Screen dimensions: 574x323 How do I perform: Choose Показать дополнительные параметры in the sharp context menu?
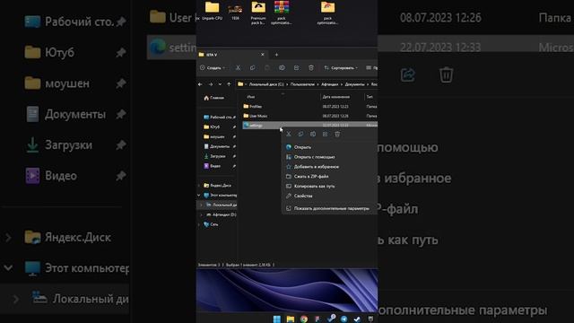pos(329,208)
